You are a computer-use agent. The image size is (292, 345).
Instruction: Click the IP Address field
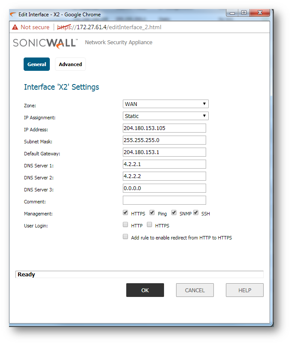(164, 128)
